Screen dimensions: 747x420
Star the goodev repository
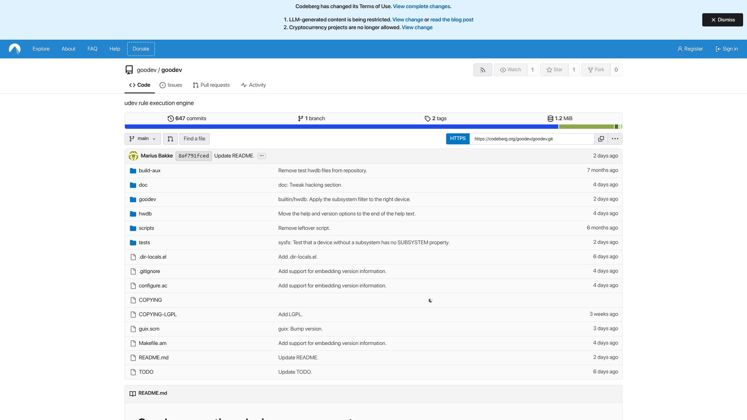[x=554, y=70]
